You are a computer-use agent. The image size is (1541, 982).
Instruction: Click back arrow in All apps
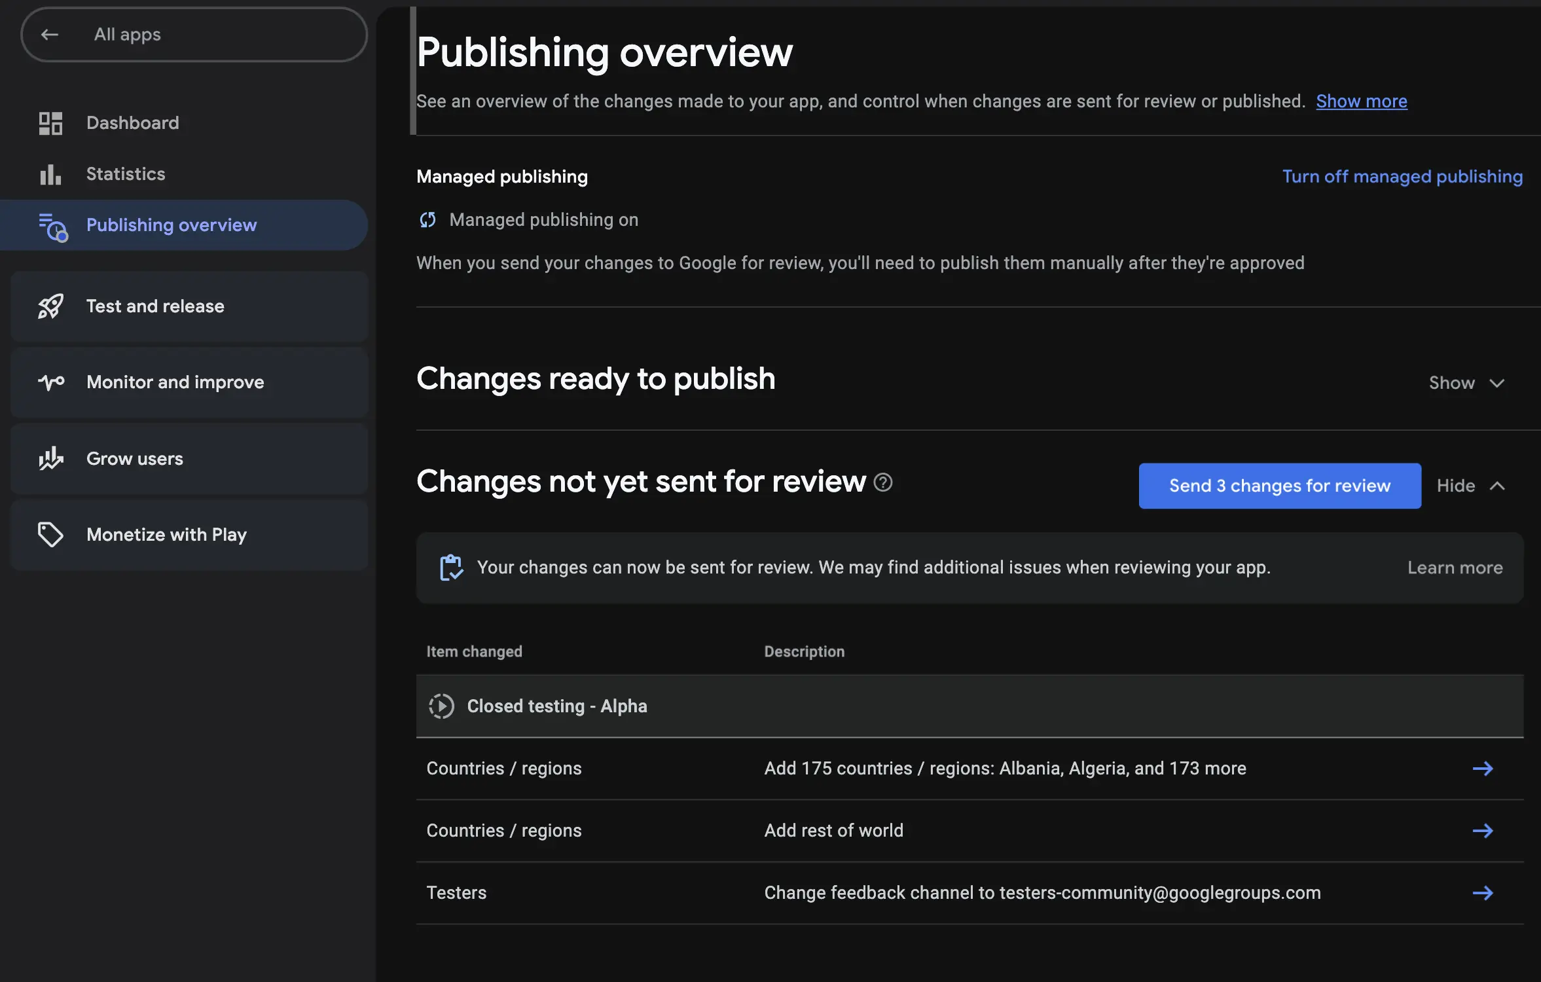click(50, 35)
